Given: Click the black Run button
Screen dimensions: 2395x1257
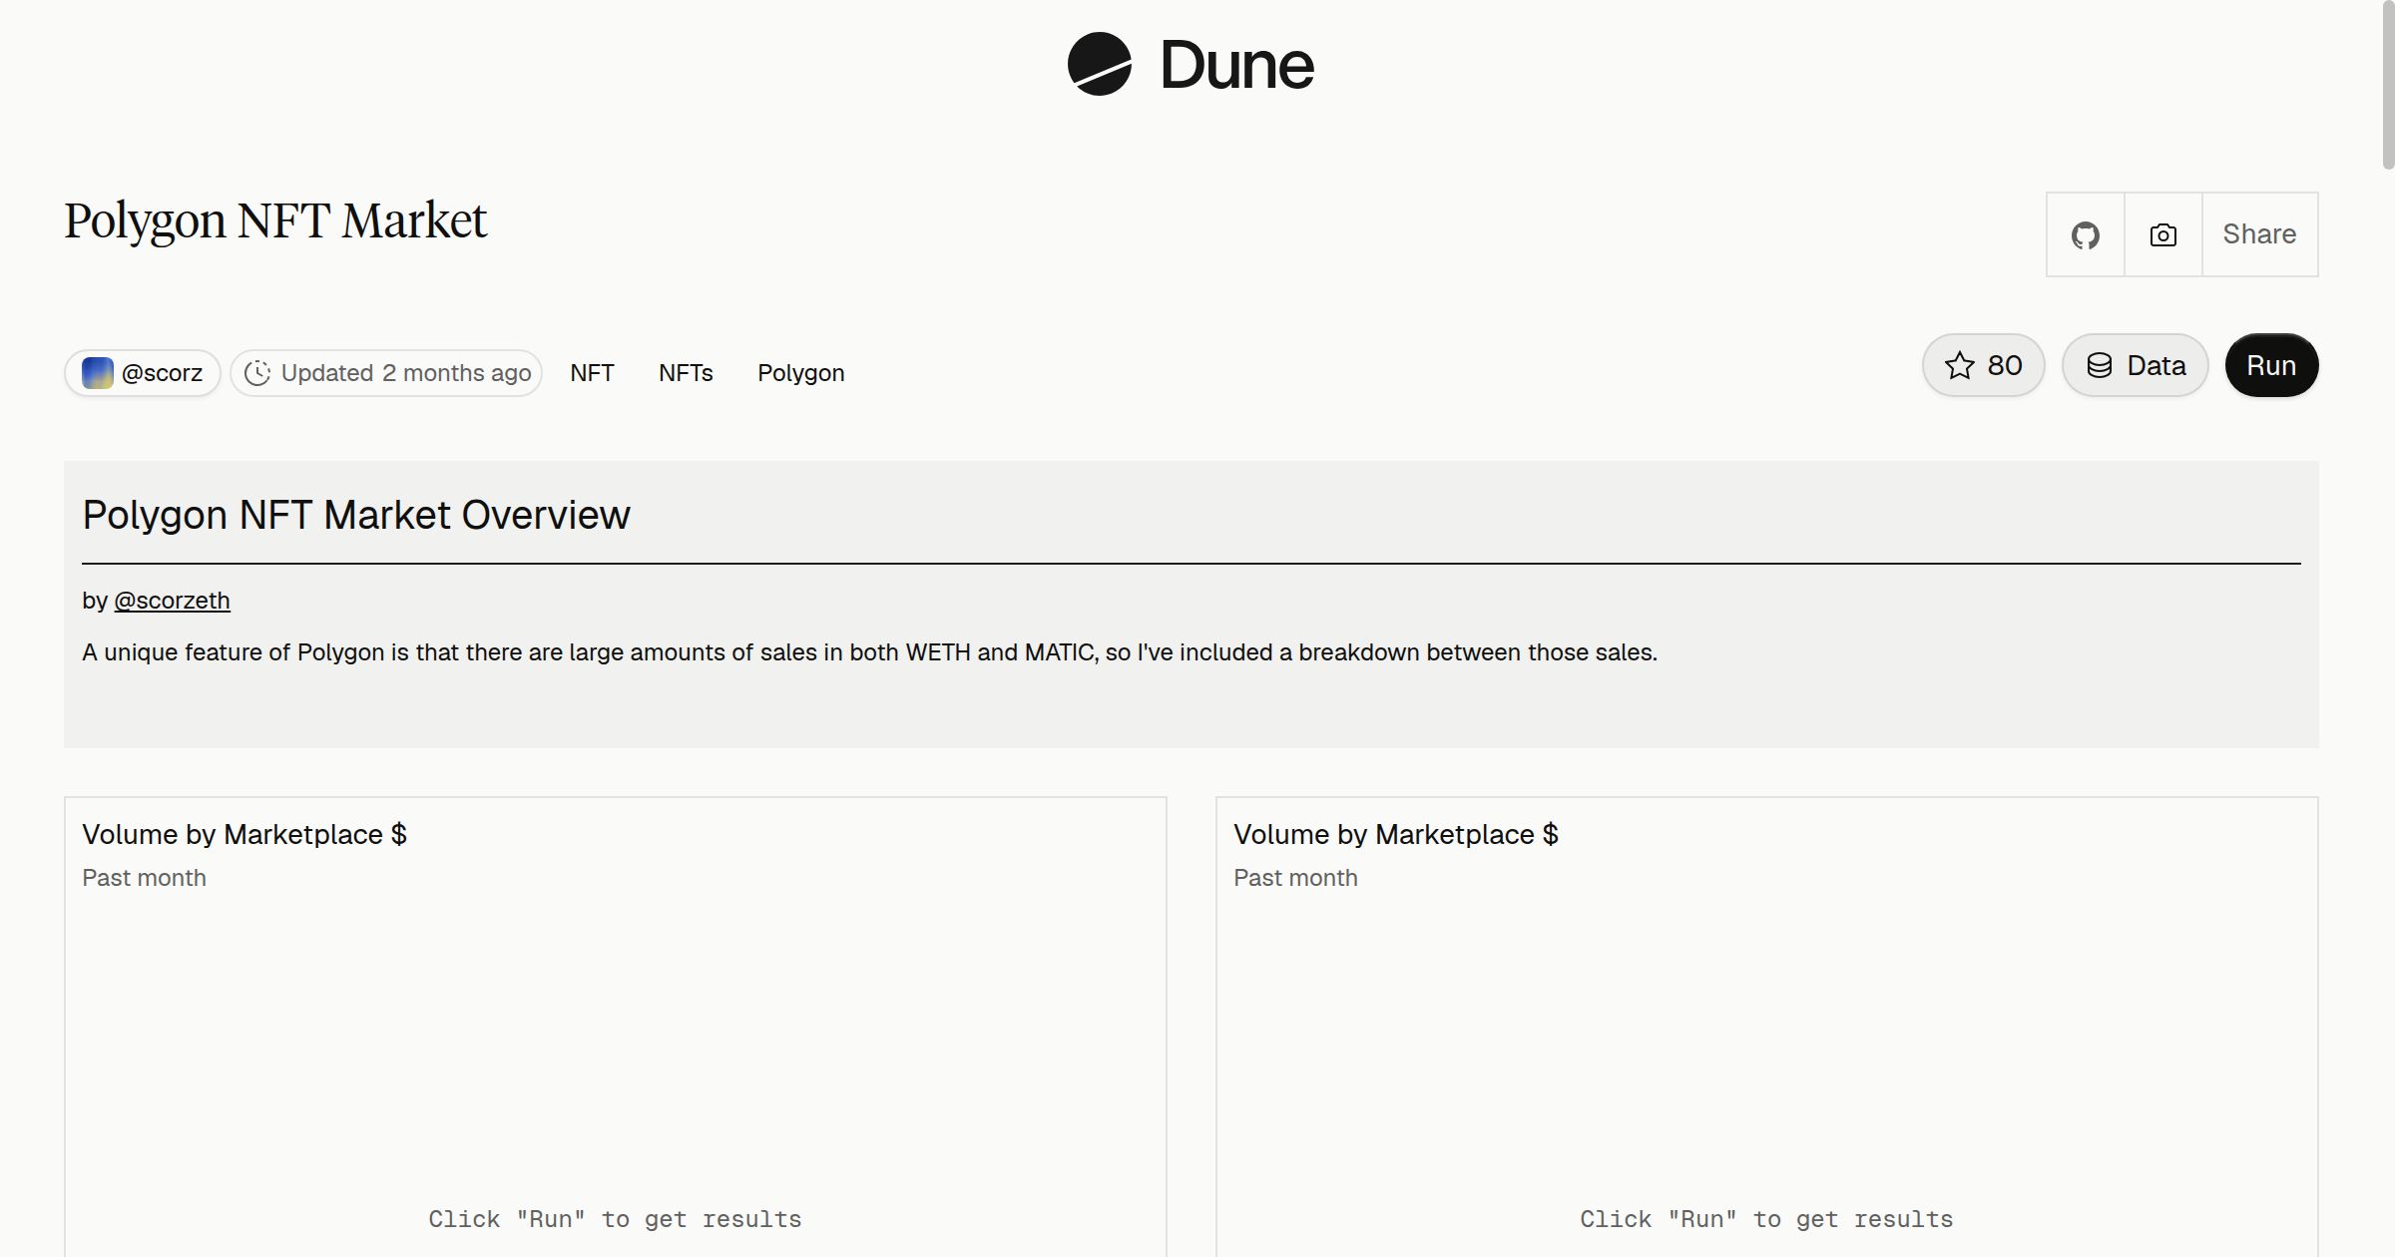Looking at the screenshot, I should click(x=2271, y=365).
